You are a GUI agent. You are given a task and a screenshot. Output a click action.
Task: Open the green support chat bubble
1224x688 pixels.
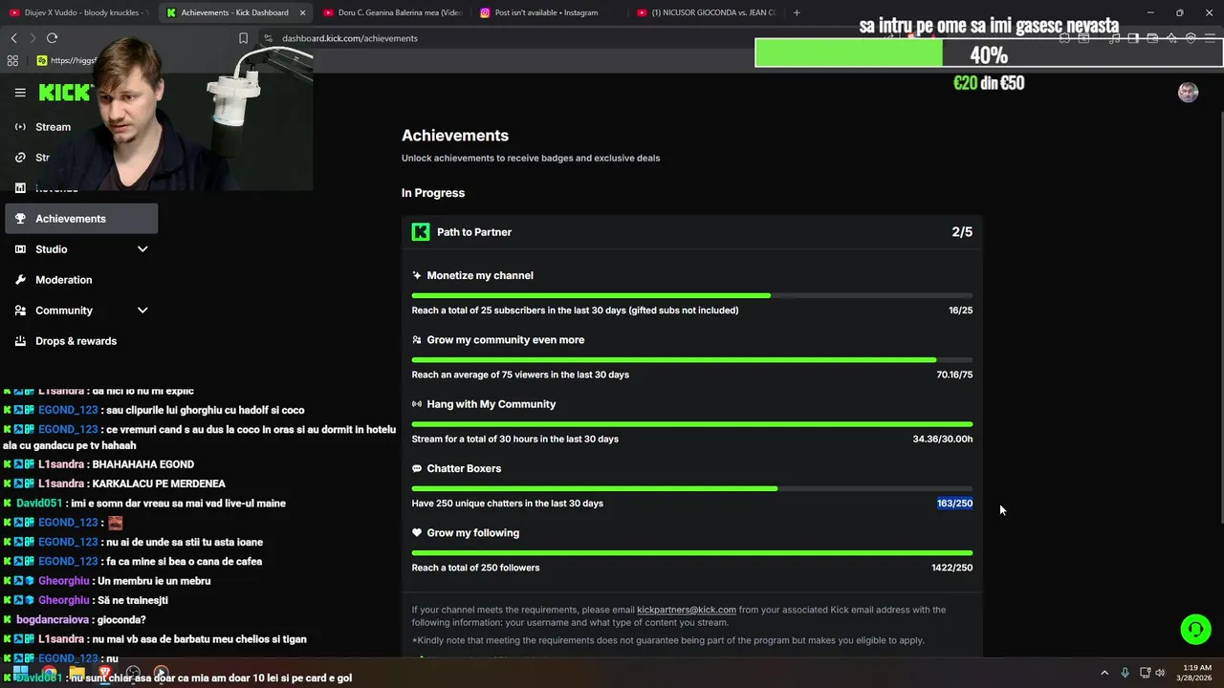click(1195, 630)
